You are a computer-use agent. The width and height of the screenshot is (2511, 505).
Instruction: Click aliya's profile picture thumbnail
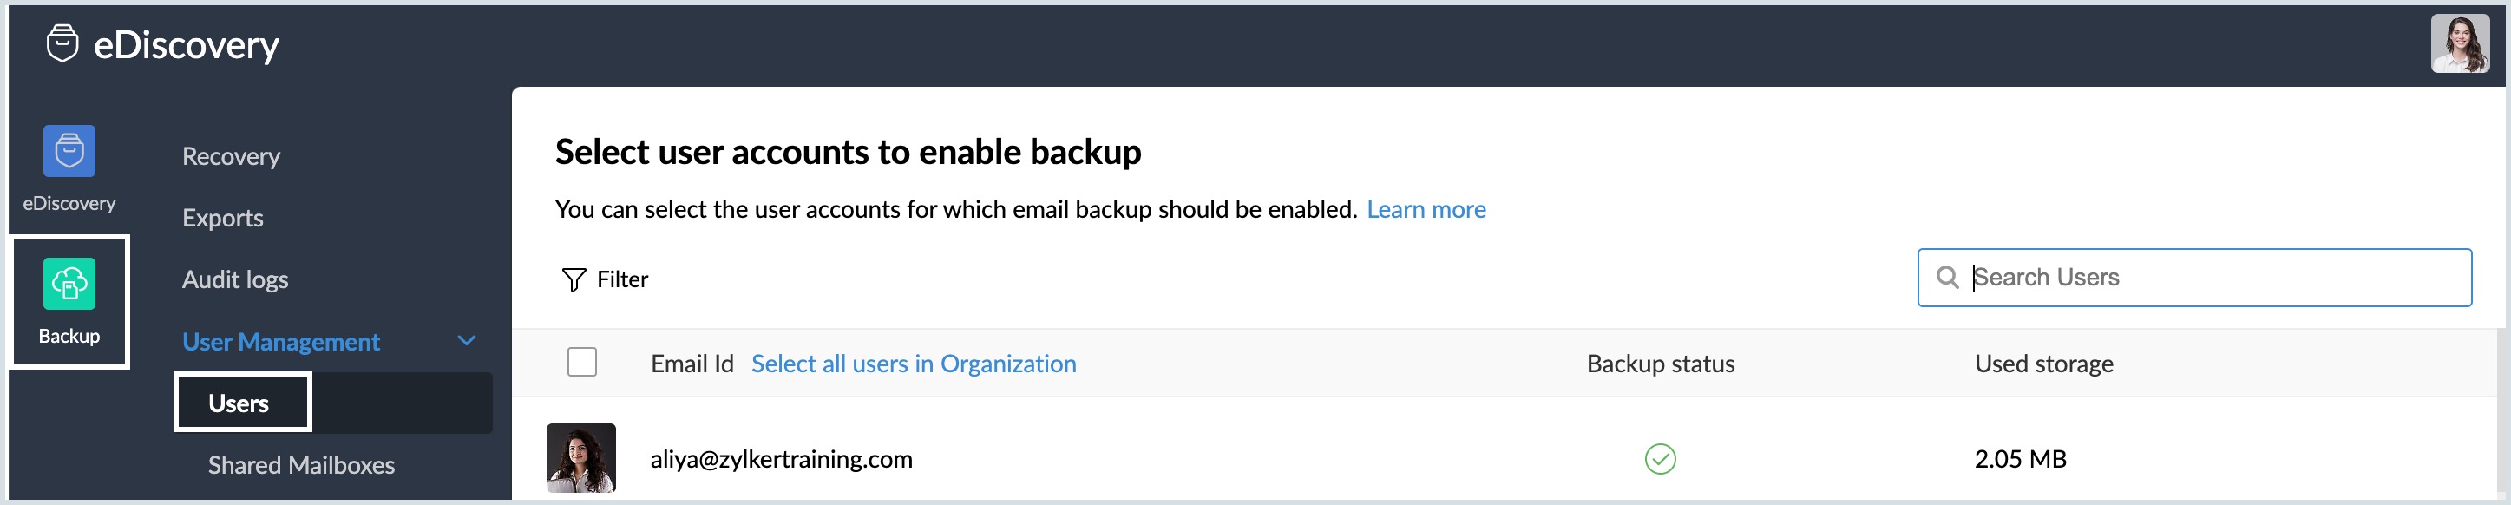click(x=581, y=457)
